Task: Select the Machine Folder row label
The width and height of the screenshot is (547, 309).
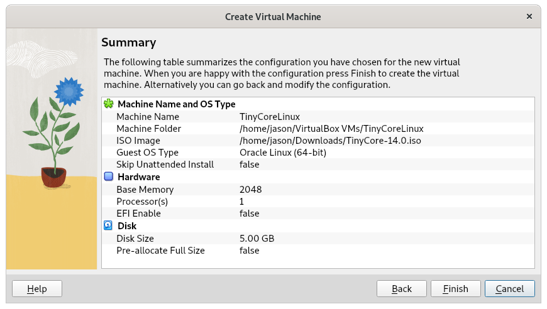Action: tap(148, 129)
